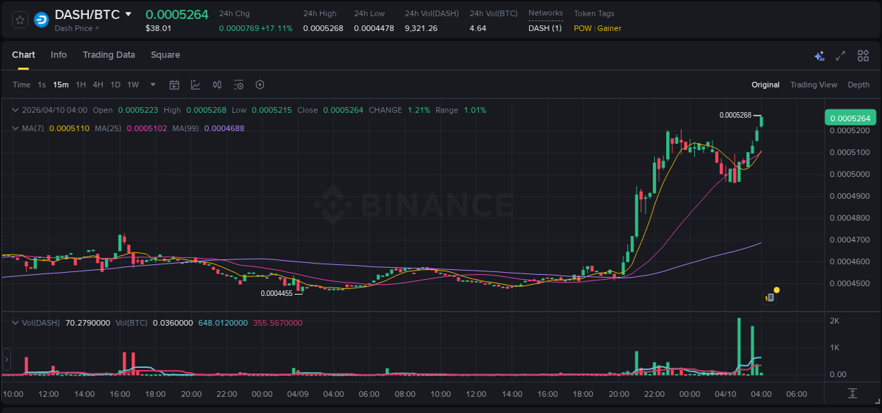The width and height of the screenshot is (882, 413).
Task: Expand chart to fullscreen with arrows icon
Action: (840, 56)
